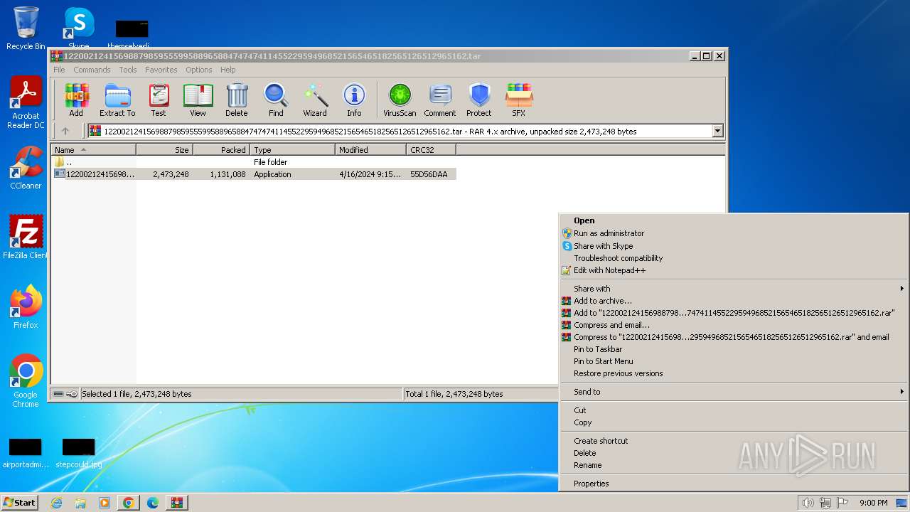
Task: Click the Extract To toolbar icon
Action: pos(117,100)
